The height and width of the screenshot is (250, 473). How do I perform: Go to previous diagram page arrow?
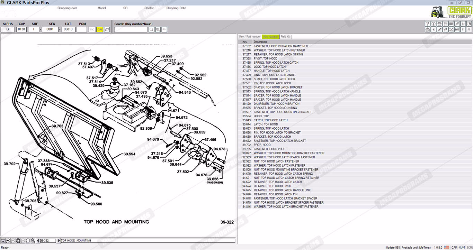coord(38,241)
